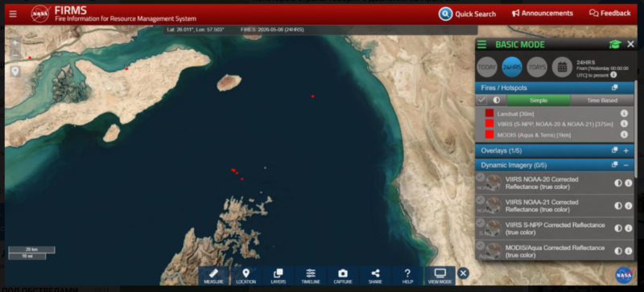Show info for MODIS [1km] layer
This screenshot has height=292, width=644.
pyautogui.click(x=624, y=134)
